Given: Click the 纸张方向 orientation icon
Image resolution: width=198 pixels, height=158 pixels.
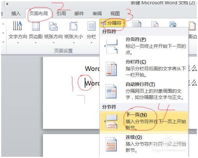Looking at the screenshot, I should 53,26.
